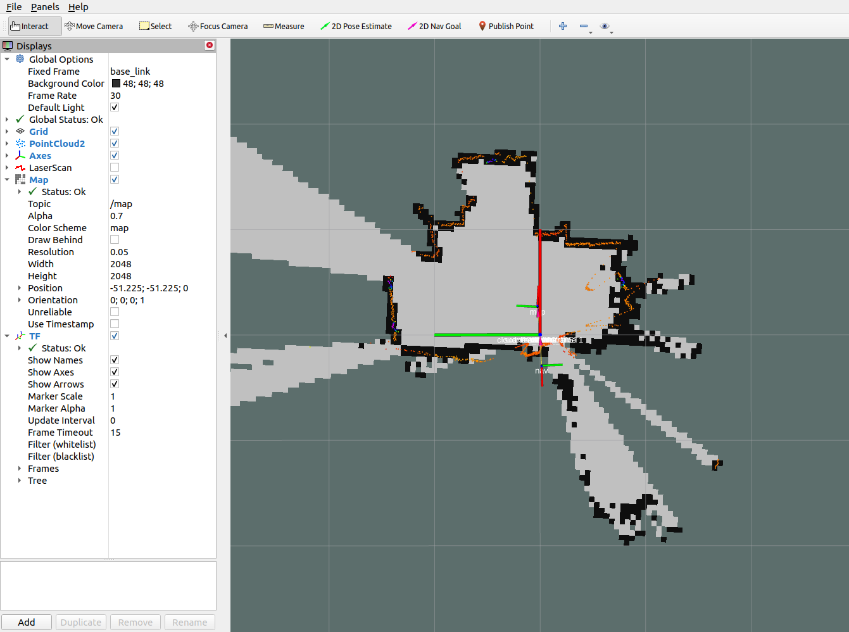Activate the Move Camera tool

click(x=94, y=26)
